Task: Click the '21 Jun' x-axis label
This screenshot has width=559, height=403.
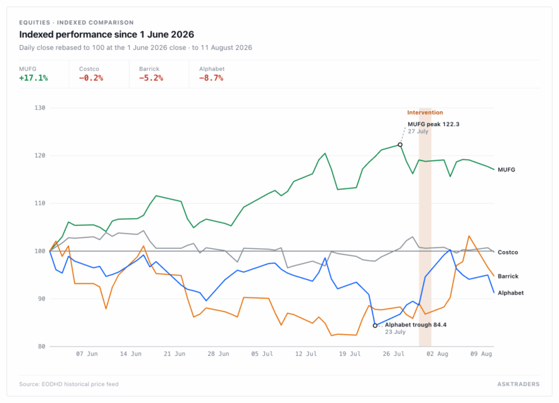Action: coord(174,354)
